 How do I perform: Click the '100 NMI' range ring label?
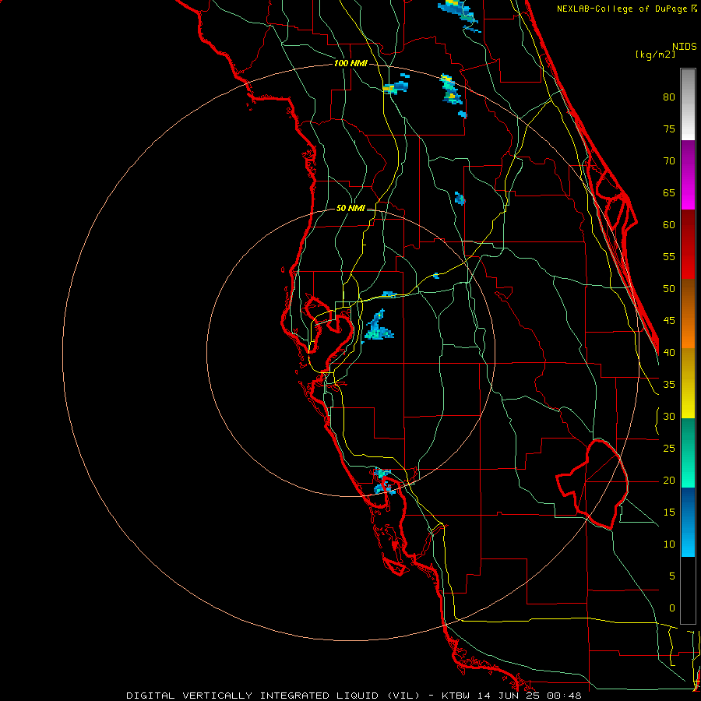point(350,63)
